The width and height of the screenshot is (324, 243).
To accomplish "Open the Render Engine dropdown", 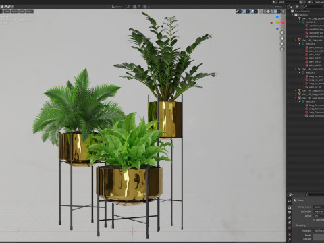I will [319, 207].
